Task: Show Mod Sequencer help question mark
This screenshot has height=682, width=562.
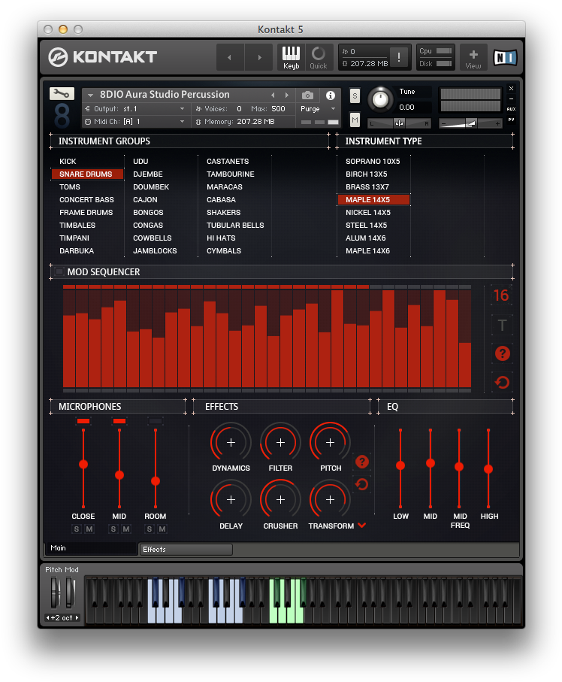Action: 503,353
